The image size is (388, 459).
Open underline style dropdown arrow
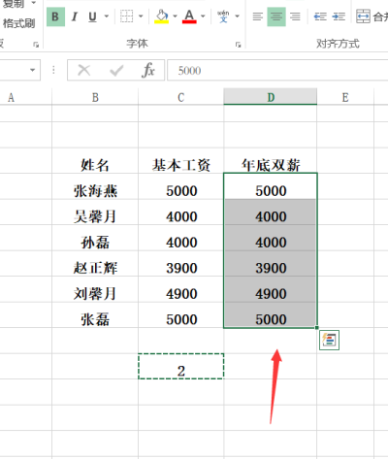[107, 16]
